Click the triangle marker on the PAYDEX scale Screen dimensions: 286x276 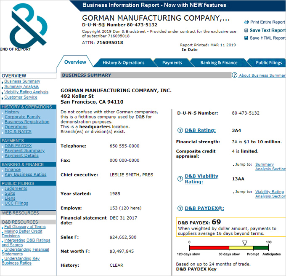coord(245,243)
